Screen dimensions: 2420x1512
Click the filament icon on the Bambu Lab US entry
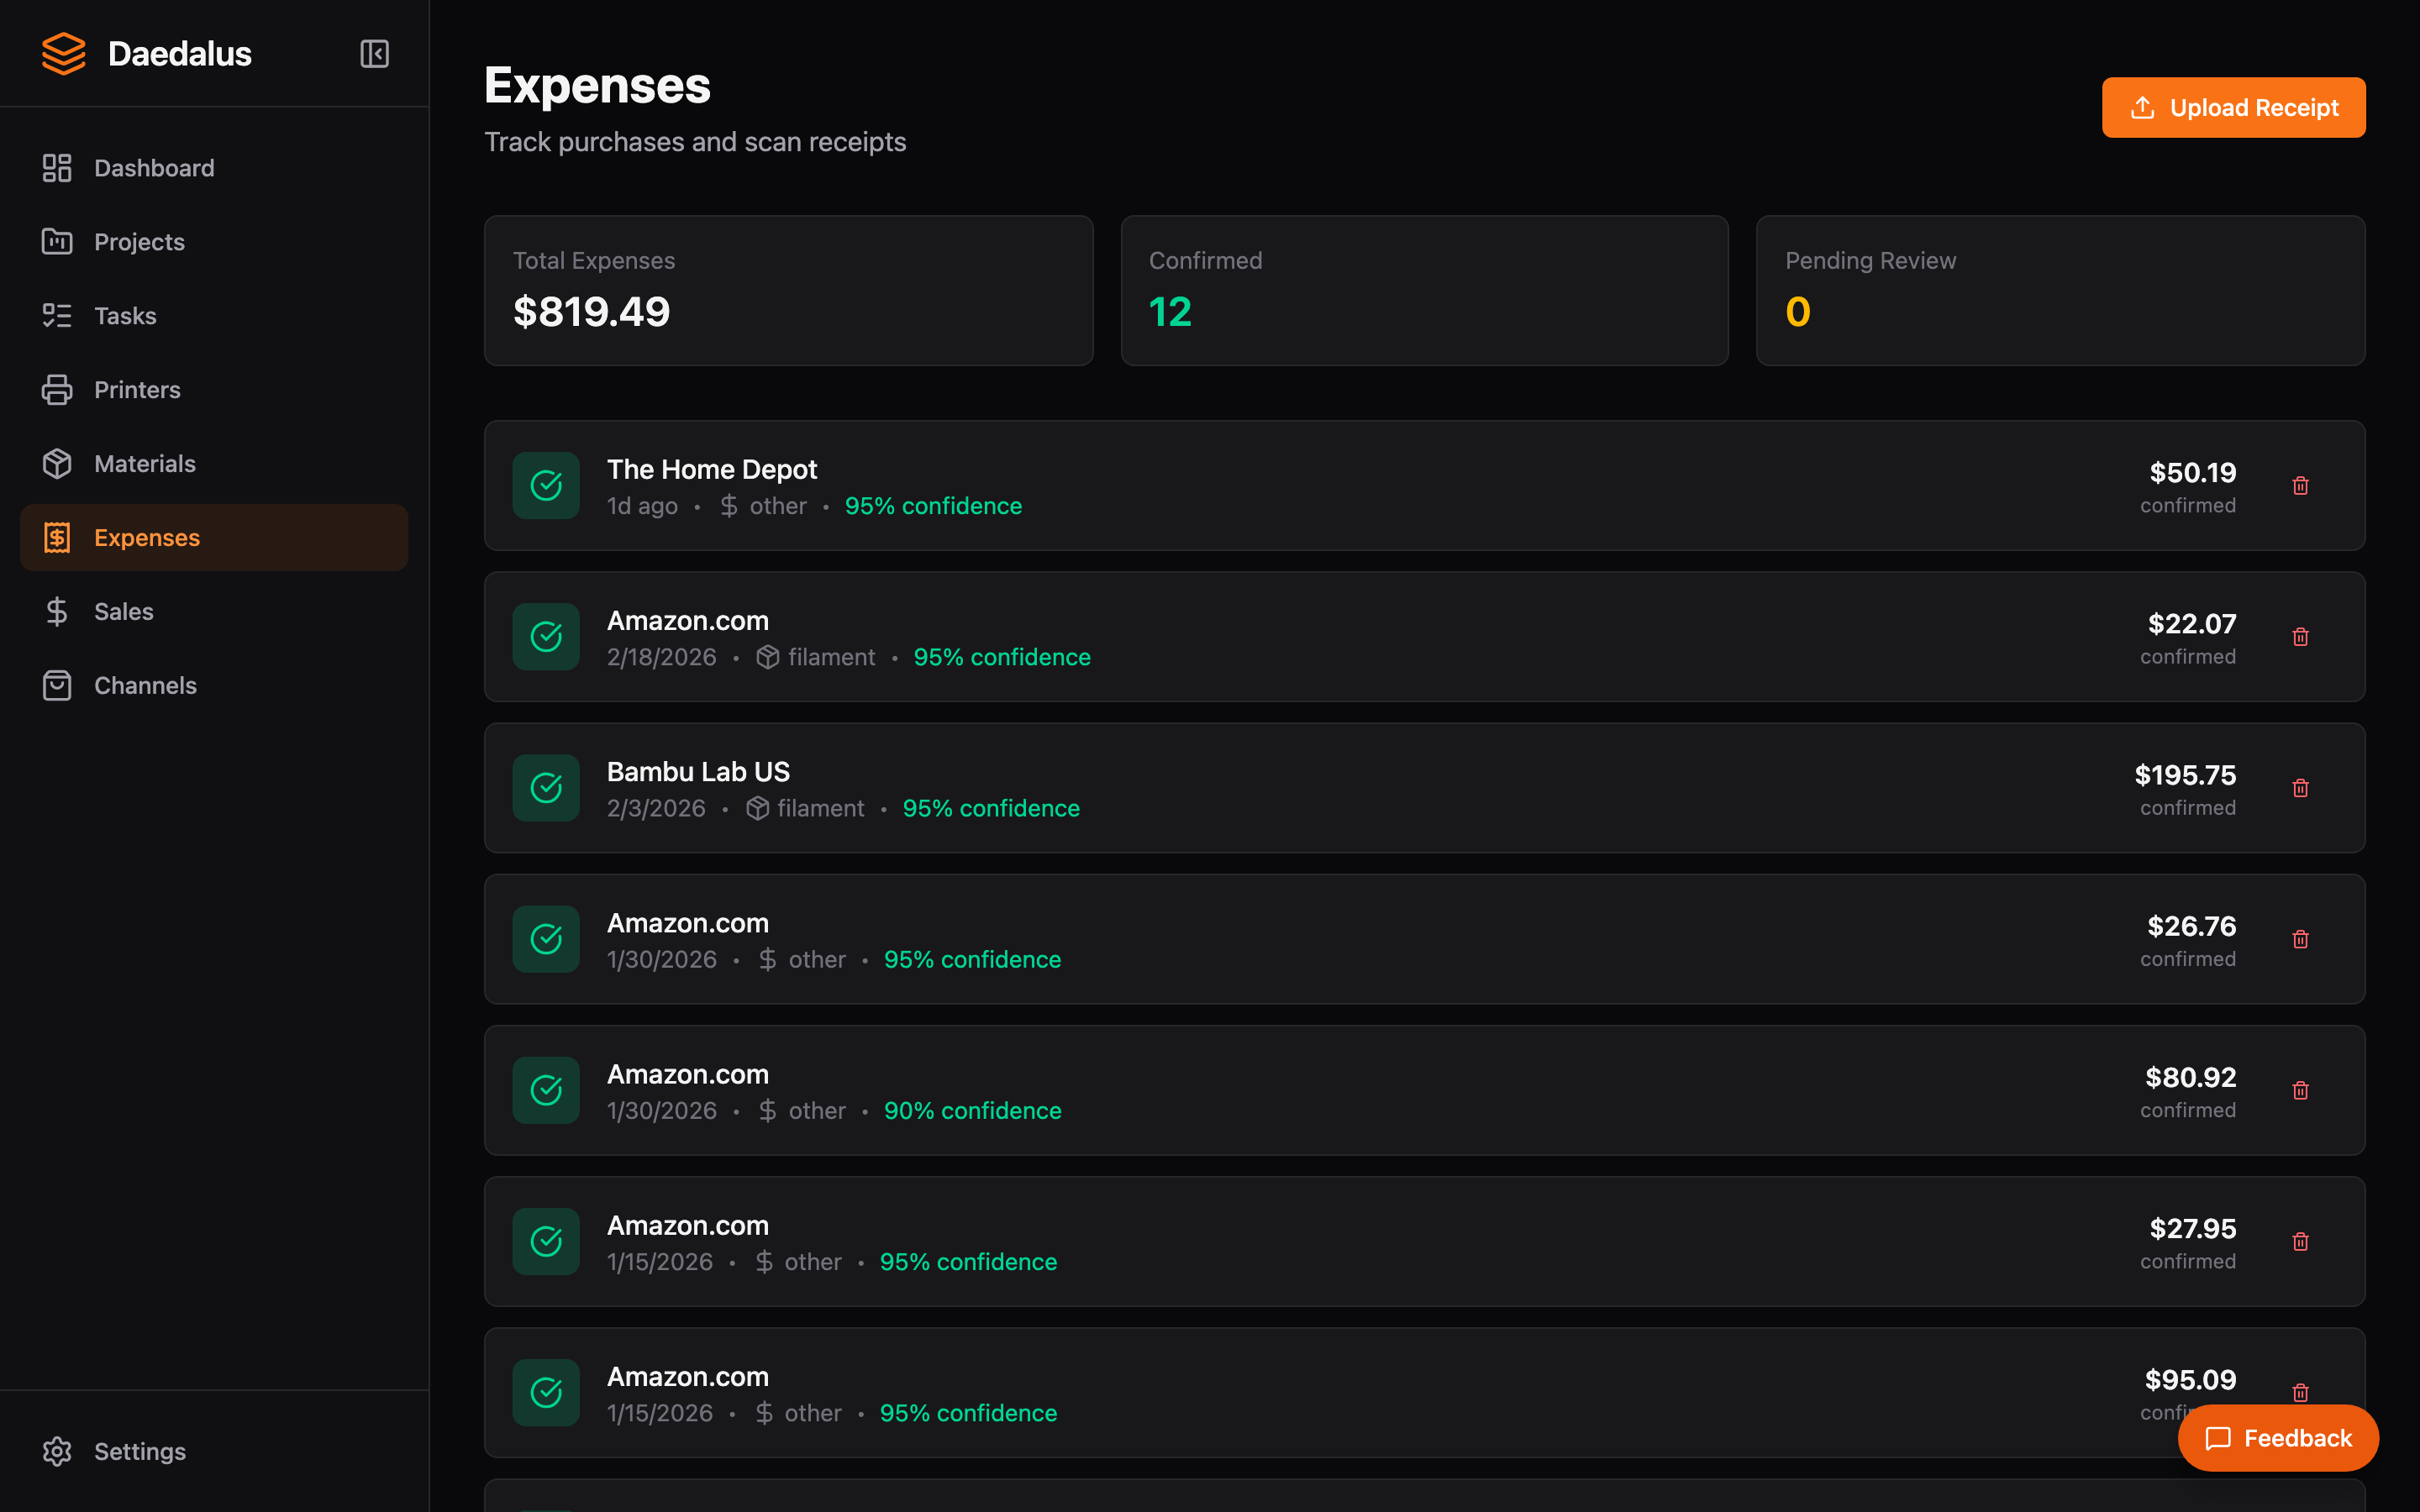click(758, 807)
